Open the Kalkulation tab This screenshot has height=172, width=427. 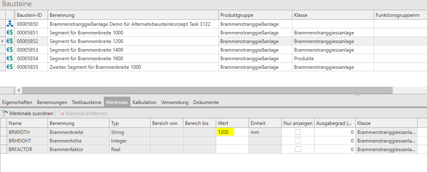144,102
